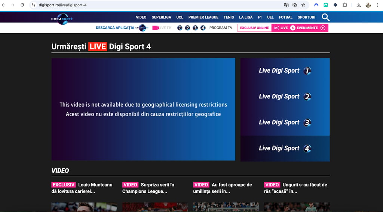Viewport: 383px width, 212px height.
Task: Select channel 2 icon in the sub-navigation bar
Action: coord(187,28)
